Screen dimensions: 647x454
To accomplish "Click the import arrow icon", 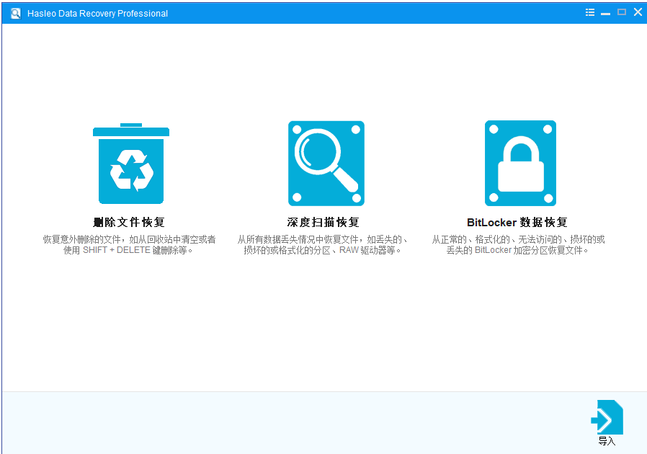I will point(607,417).
